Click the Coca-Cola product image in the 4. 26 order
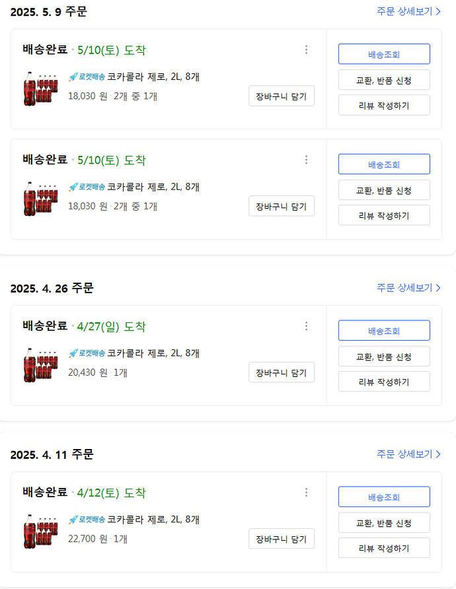Viewport: 456px width, 589px height. tap(40, 363)
